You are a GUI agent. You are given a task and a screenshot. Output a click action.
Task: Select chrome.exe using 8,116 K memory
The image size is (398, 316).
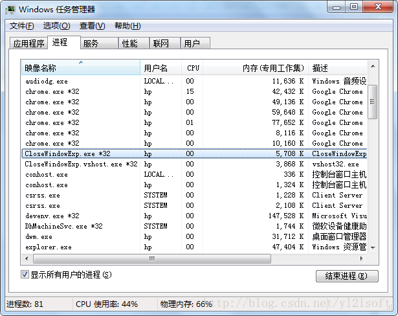pos(194,133)
